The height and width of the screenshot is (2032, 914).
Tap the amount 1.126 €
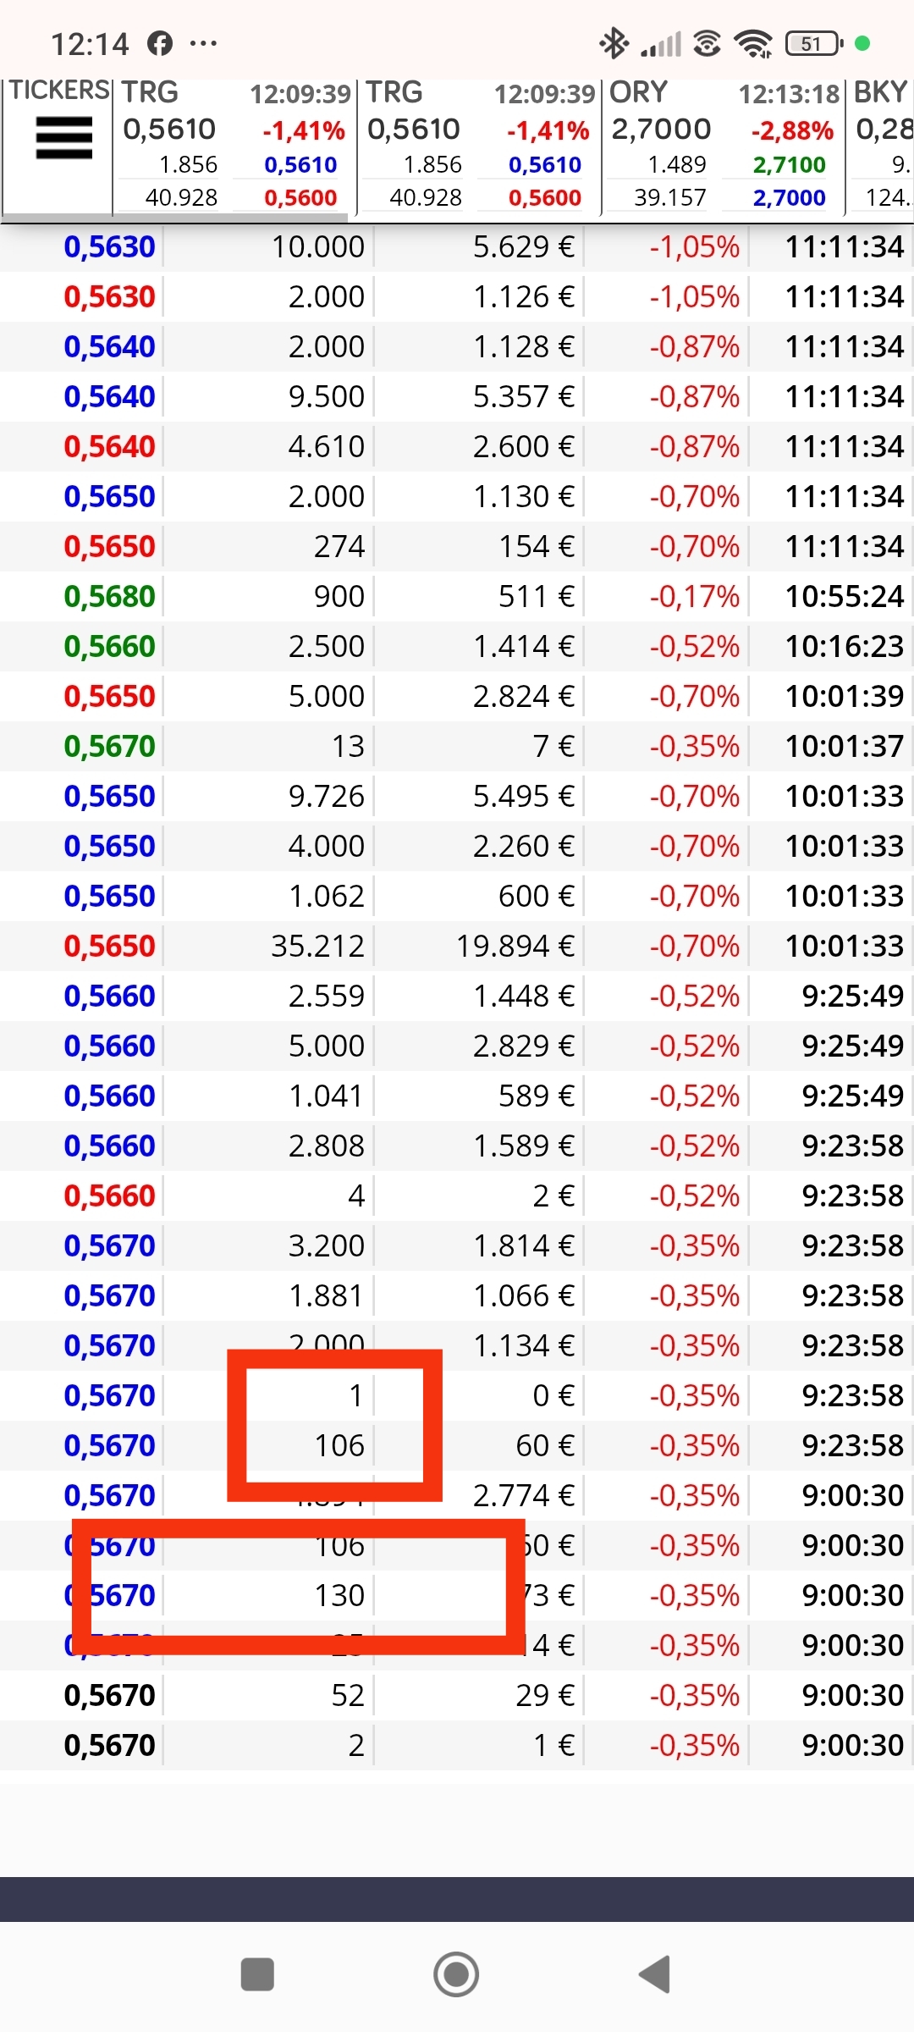point(524,297)
